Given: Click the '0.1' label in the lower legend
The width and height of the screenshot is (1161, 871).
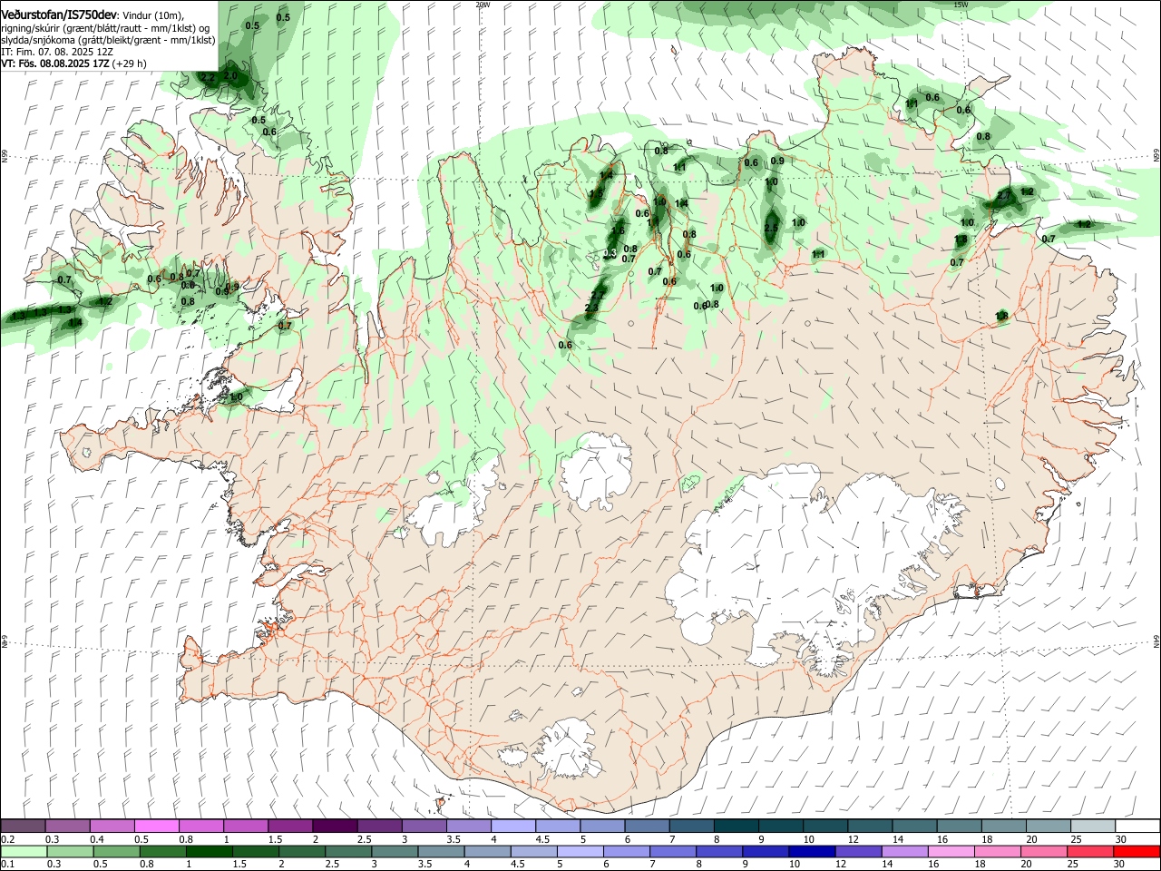Looking at the screenshot, I should [x=7, y=865].
